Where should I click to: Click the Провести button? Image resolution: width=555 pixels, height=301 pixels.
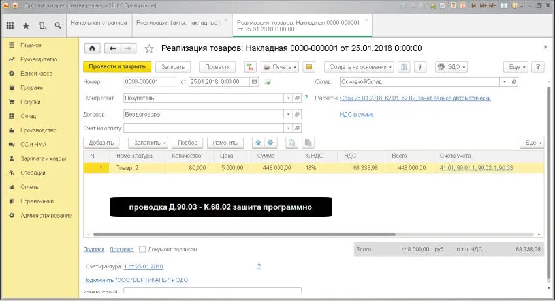click(217, 66)
